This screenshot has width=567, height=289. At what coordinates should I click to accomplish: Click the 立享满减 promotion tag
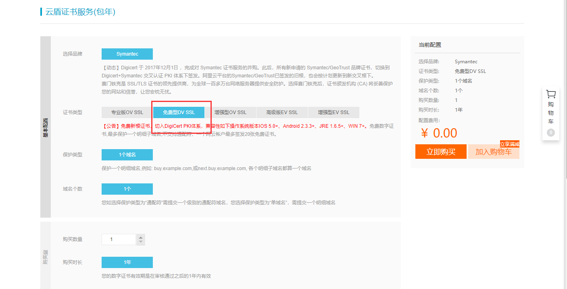pyautogui.click(x=510, y=144)
